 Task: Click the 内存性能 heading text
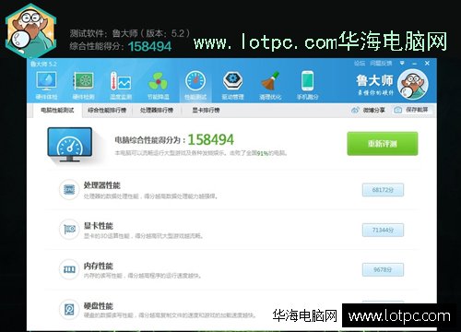click(x=99, y=266)
